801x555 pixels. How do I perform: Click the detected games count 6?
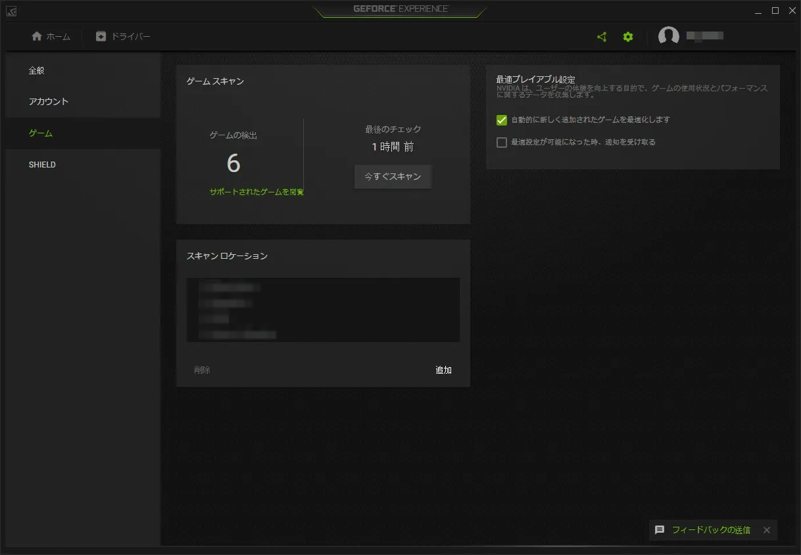pos(233,164)
